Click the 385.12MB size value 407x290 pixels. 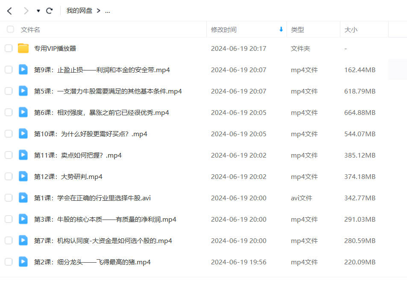[x=360, y=155]
